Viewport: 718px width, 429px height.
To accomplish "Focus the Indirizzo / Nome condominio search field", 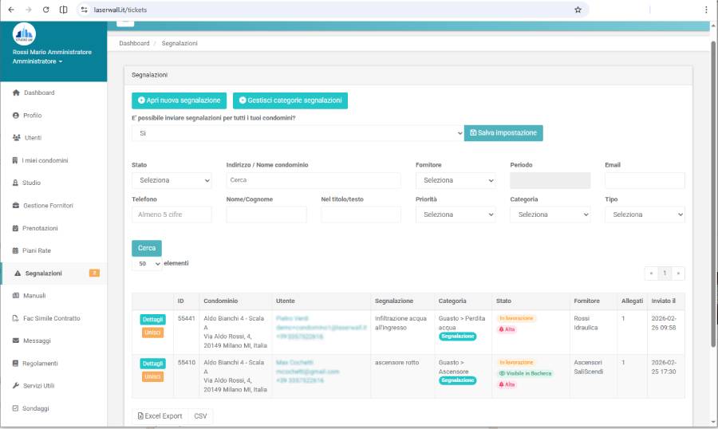I will (314, 180).
